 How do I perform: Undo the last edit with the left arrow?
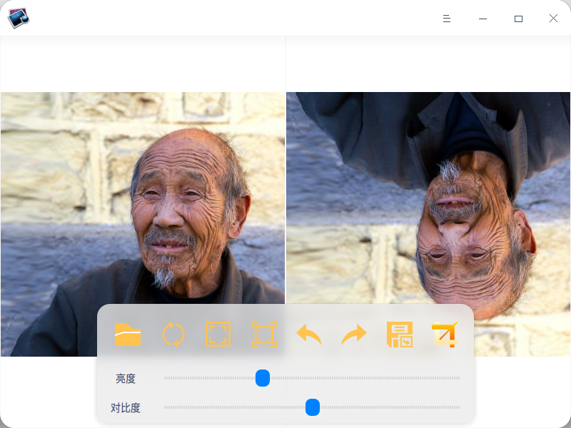[309, 335]
